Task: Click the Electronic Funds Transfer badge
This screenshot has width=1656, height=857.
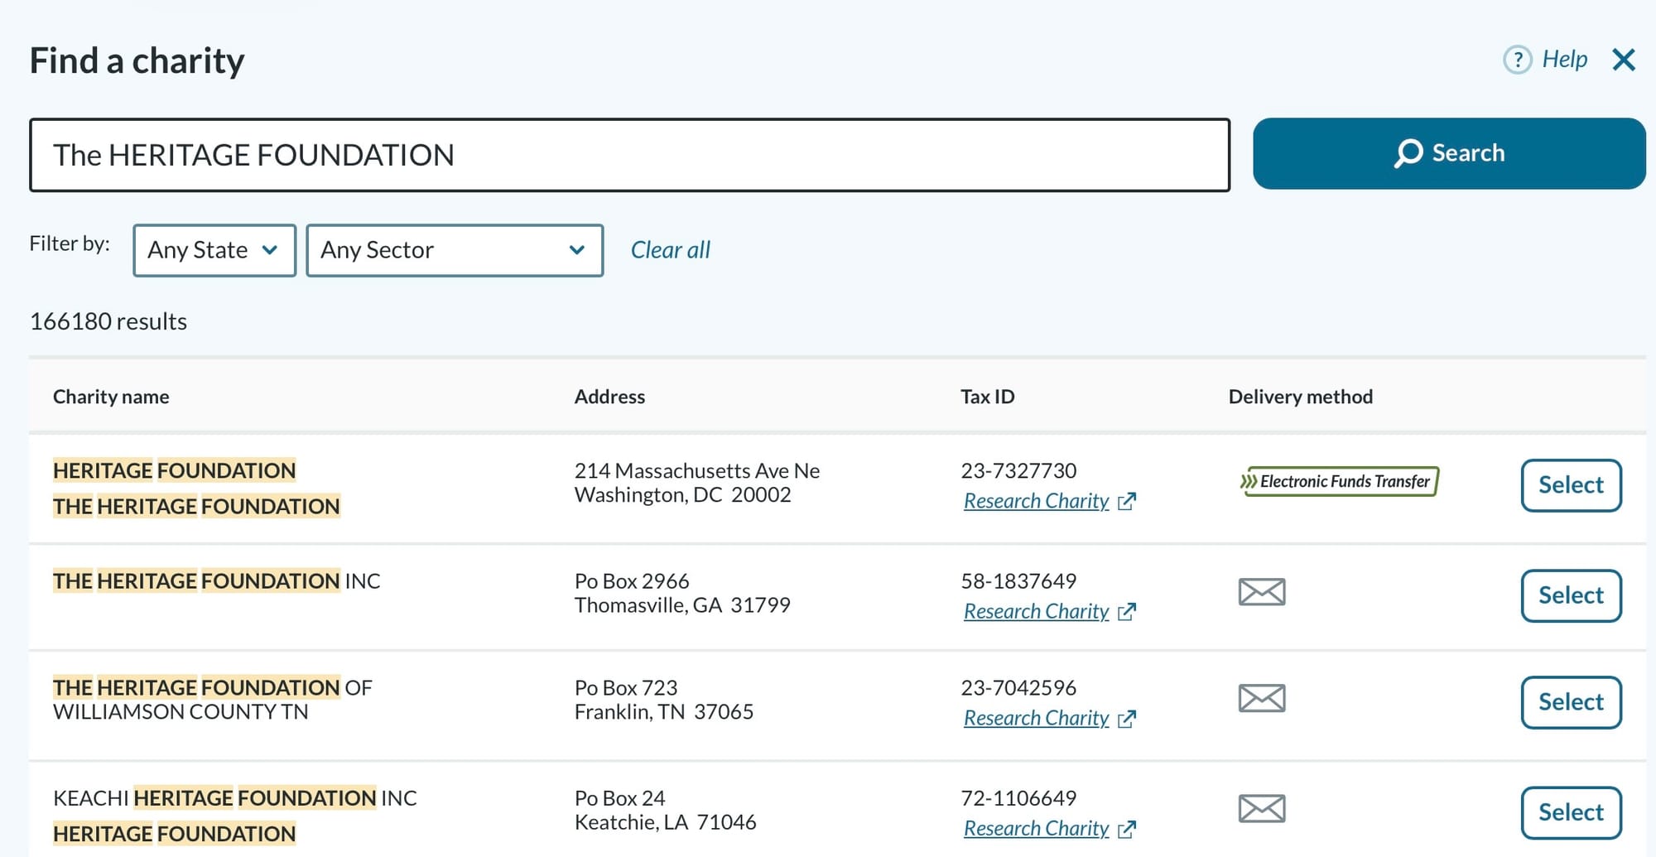Action: coord(1339,481)
